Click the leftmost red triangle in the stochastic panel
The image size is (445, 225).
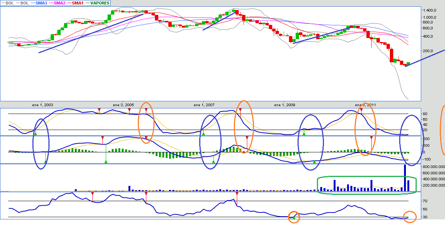(99, 110)
